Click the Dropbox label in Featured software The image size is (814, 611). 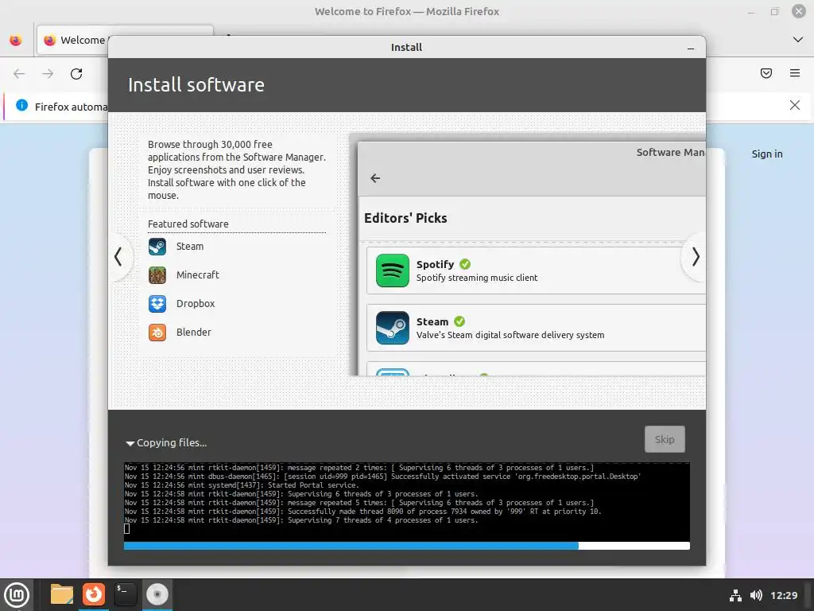pyautogui.click(x=196, y=303)
